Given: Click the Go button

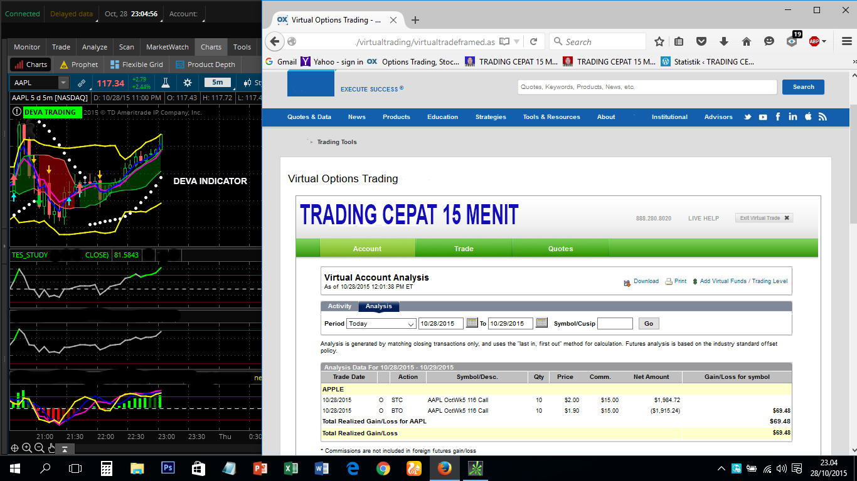Looking at the screenshot, I should pyautogui.click(x=649, y=323).
